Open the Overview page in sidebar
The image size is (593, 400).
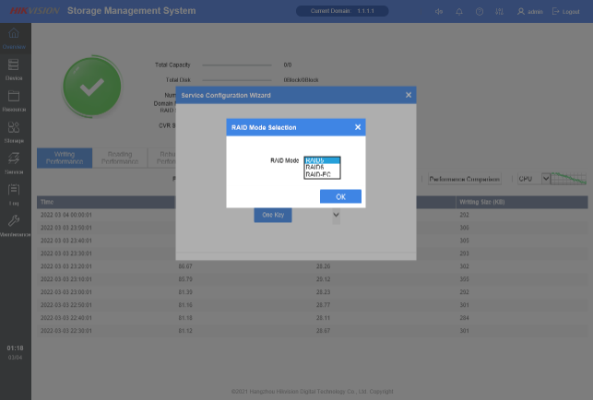point(14,38)
